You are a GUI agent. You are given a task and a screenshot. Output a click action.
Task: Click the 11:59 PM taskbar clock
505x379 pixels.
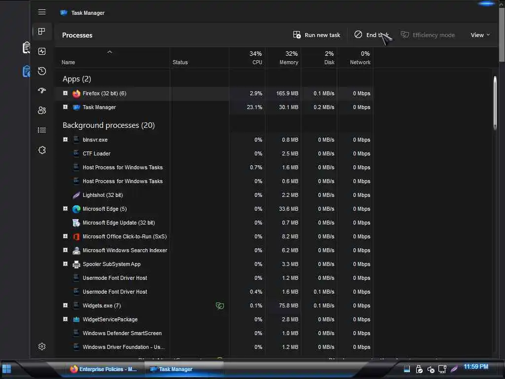[x=476, y=367]
